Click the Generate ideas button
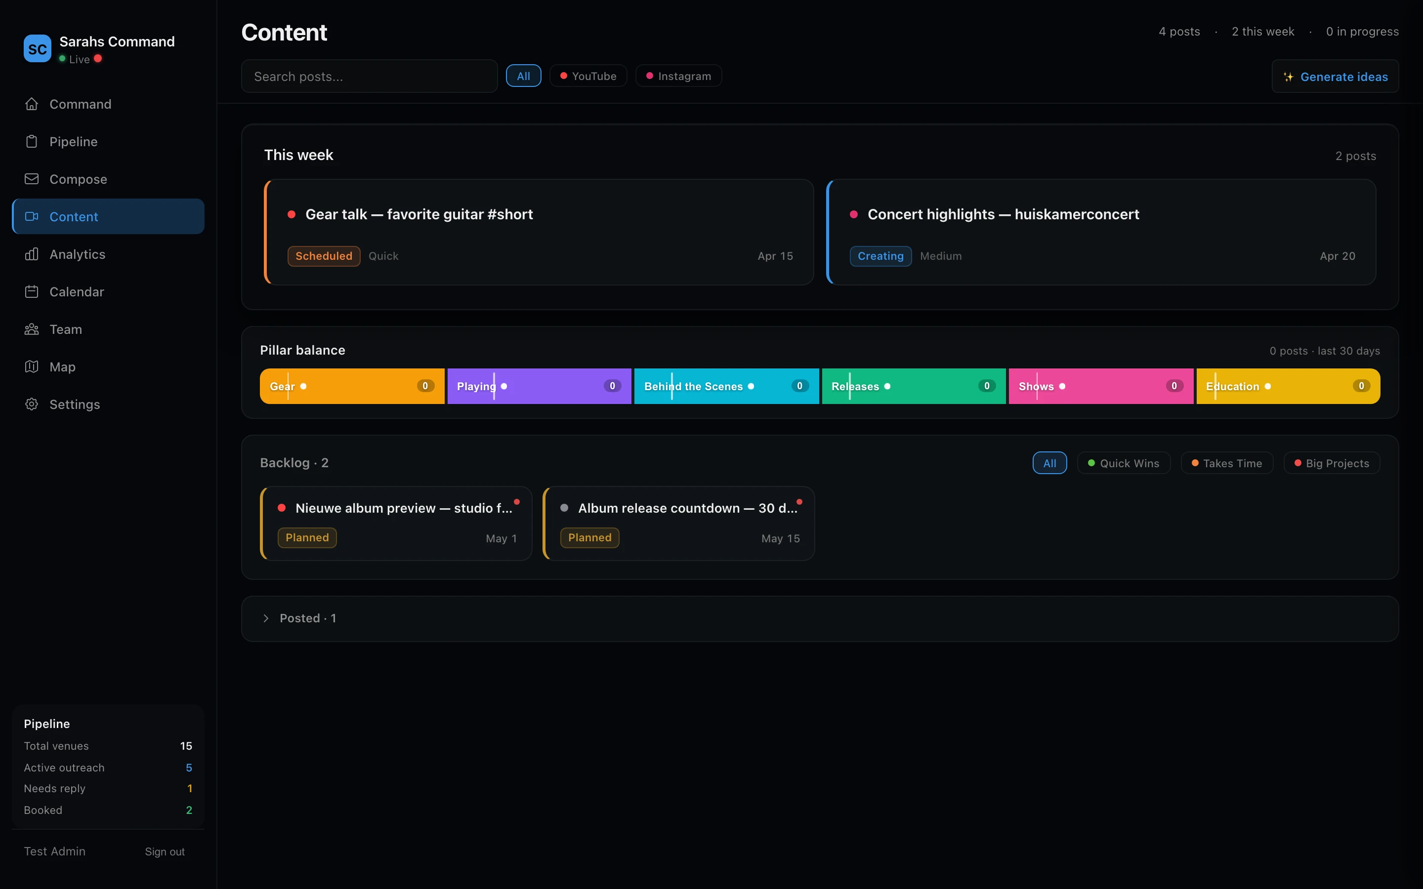1423x889 pixels. pyautogui.click(x=1335, y=76)
